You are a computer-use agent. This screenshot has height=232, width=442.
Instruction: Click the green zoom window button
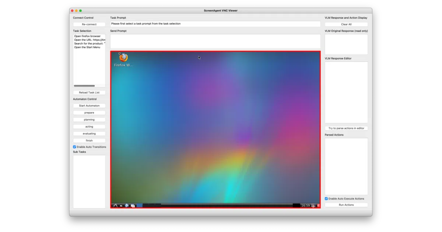(80, 11)
